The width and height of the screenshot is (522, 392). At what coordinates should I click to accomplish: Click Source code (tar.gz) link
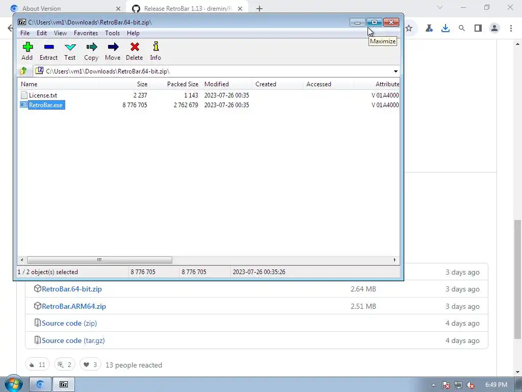coord(73,340)
